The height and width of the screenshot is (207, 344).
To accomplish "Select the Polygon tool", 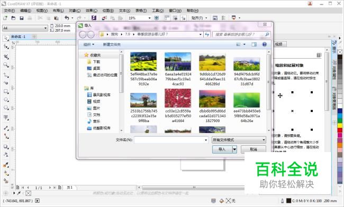I will (6, 108).
